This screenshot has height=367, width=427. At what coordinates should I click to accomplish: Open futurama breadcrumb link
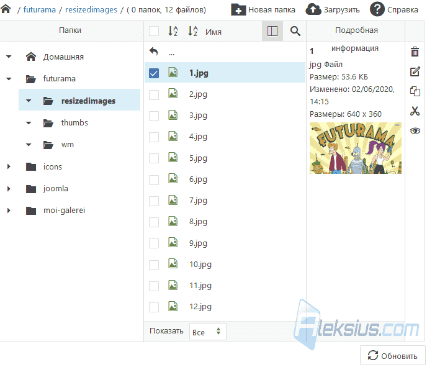point(40,9)
